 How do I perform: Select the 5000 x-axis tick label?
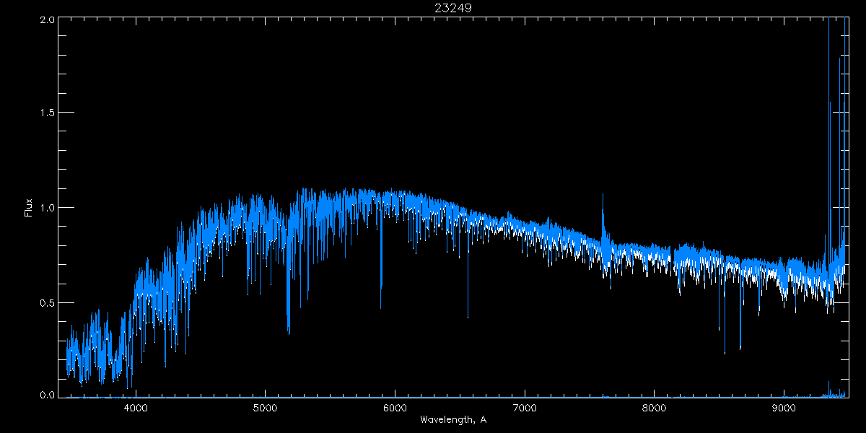(265, 408)
